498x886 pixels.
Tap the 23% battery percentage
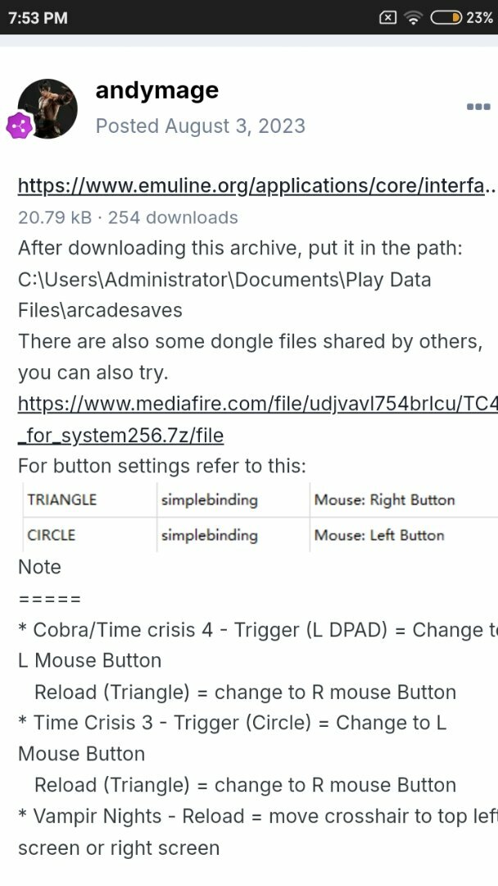[x=479, y=18]
